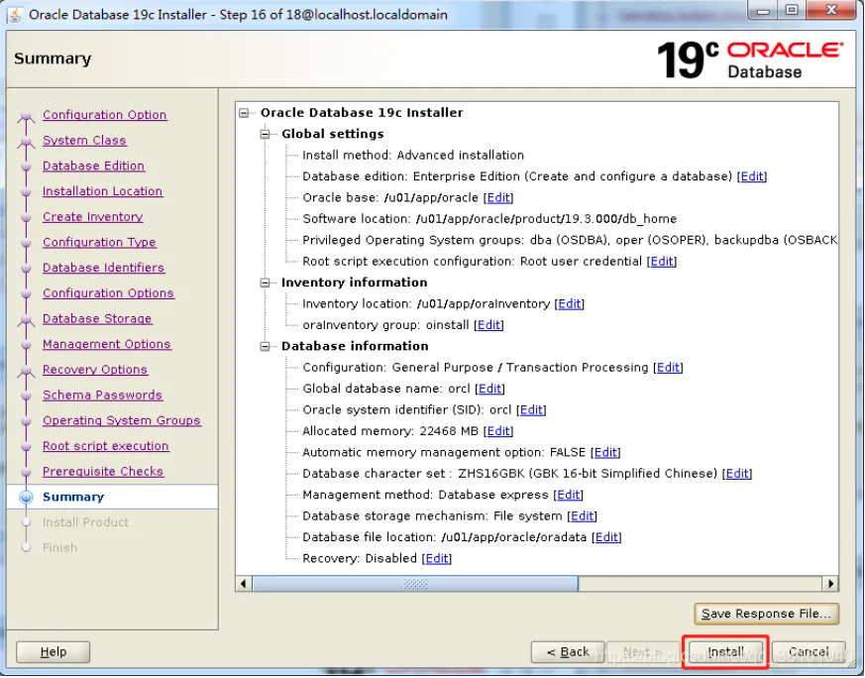Viewport: 865px width, 678px height.
Task: Go to the Recovery Options step
Action: click(x=95, y=369)
